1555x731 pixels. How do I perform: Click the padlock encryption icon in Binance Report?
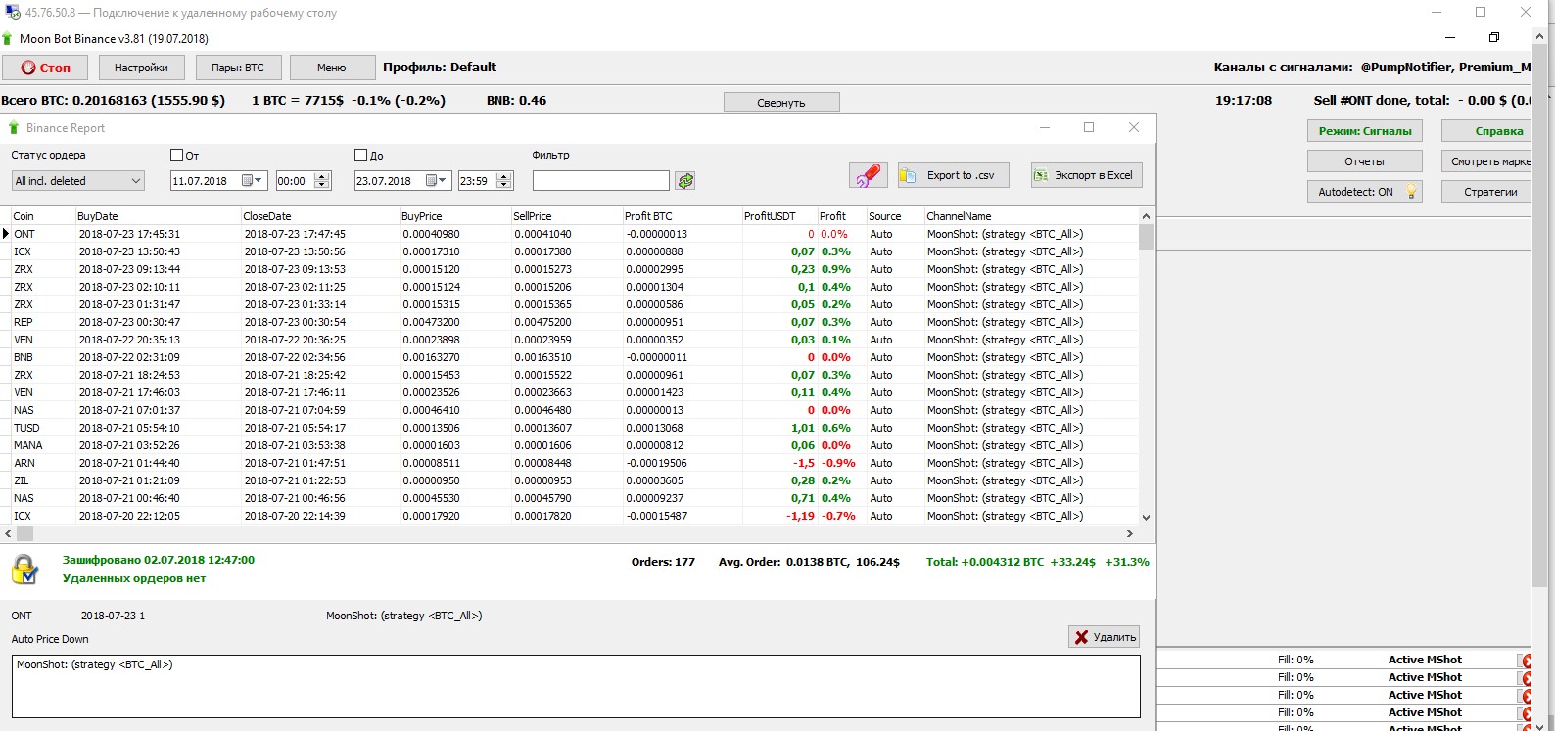(24, 570)
